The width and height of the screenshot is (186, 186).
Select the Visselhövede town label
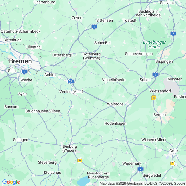tap(114, 80)
